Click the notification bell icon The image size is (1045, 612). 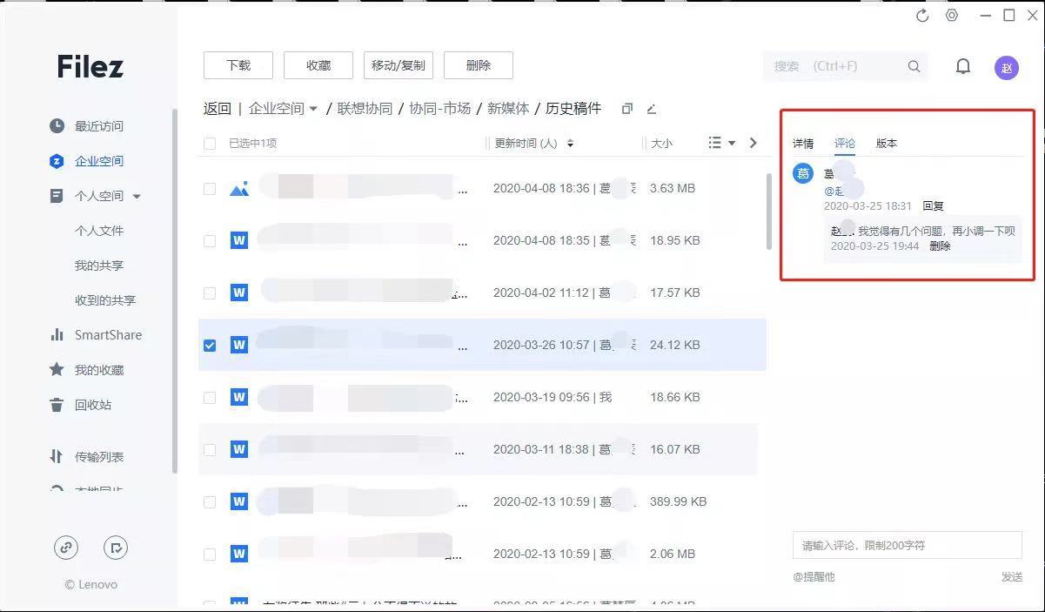coord(962,67)
